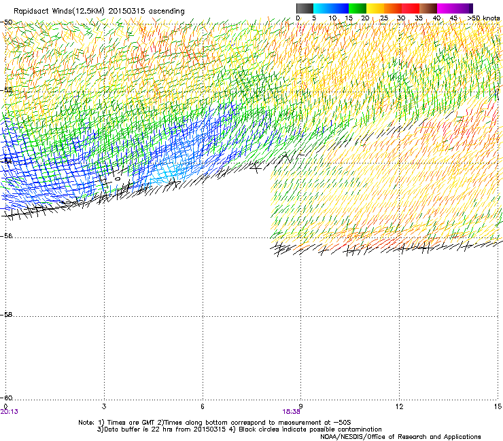Screen dimensions: 503x441
Task: Click the note line starting 'Note: 1) Times are GMT'
Action: coord(215,423)
